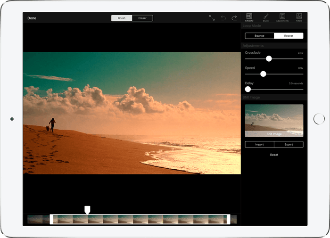The width and height of the screenshot is (330, 238).
Task: Tap the Import button
Action: click(259, 145)
